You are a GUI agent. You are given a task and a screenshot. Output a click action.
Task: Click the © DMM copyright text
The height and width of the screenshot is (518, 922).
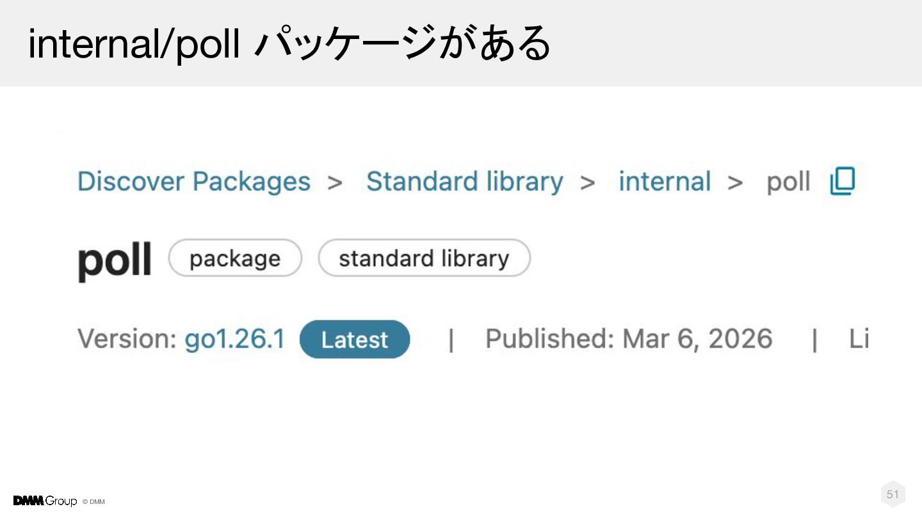pyautogui.click(x=93, y=502)
